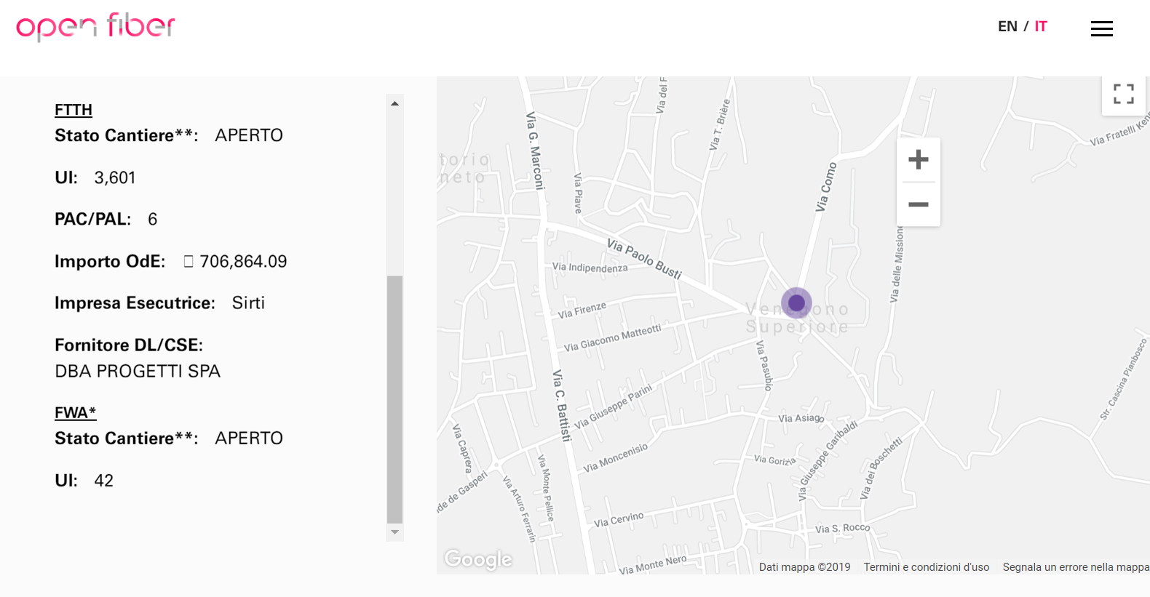Click the Open Fiber logo

click(95, 26)
